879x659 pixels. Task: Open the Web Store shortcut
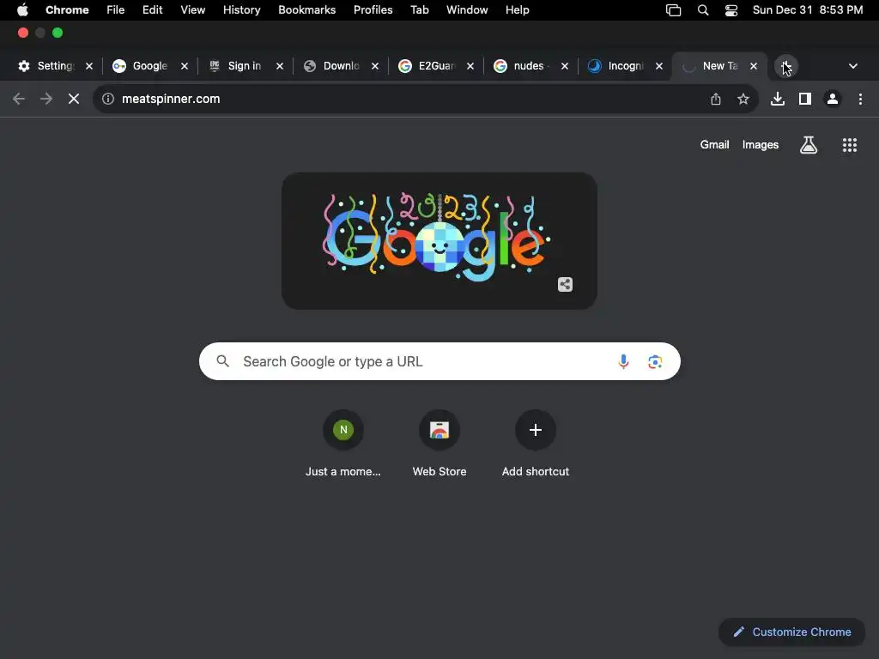coord(439,444)
